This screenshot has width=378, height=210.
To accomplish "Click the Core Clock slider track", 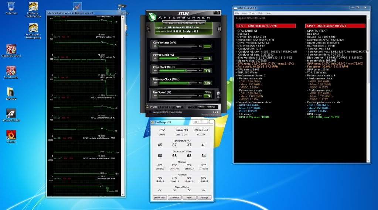I will click(x=178, y=70).
